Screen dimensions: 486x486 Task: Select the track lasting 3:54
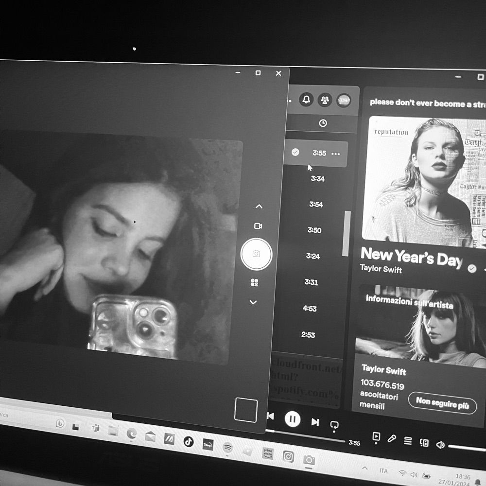click(x=316, y=205)
